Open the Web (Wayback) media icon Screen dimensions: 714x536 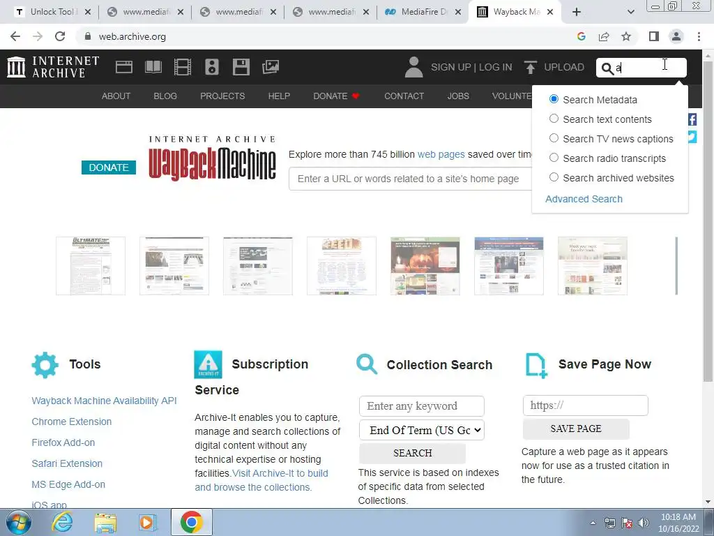(x=124, y=67)
